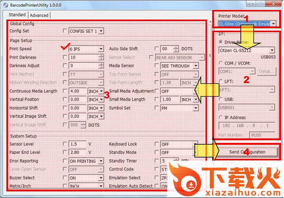Image resolution: width=284 pixels, height=198 pixels.
Task: Select the COM / VCOM radio button
Action: pyautogui.click(x=221, y=63)
